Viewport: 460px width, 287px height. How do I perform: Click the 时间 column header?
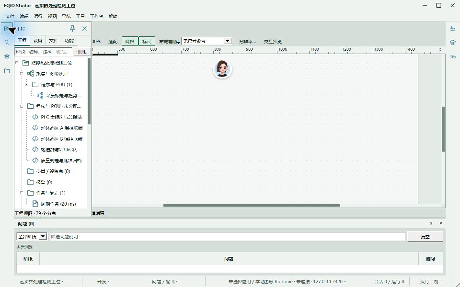click(430, 259)
